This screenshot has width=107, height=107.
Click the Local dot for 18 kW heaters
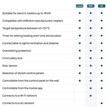(80, 13)
